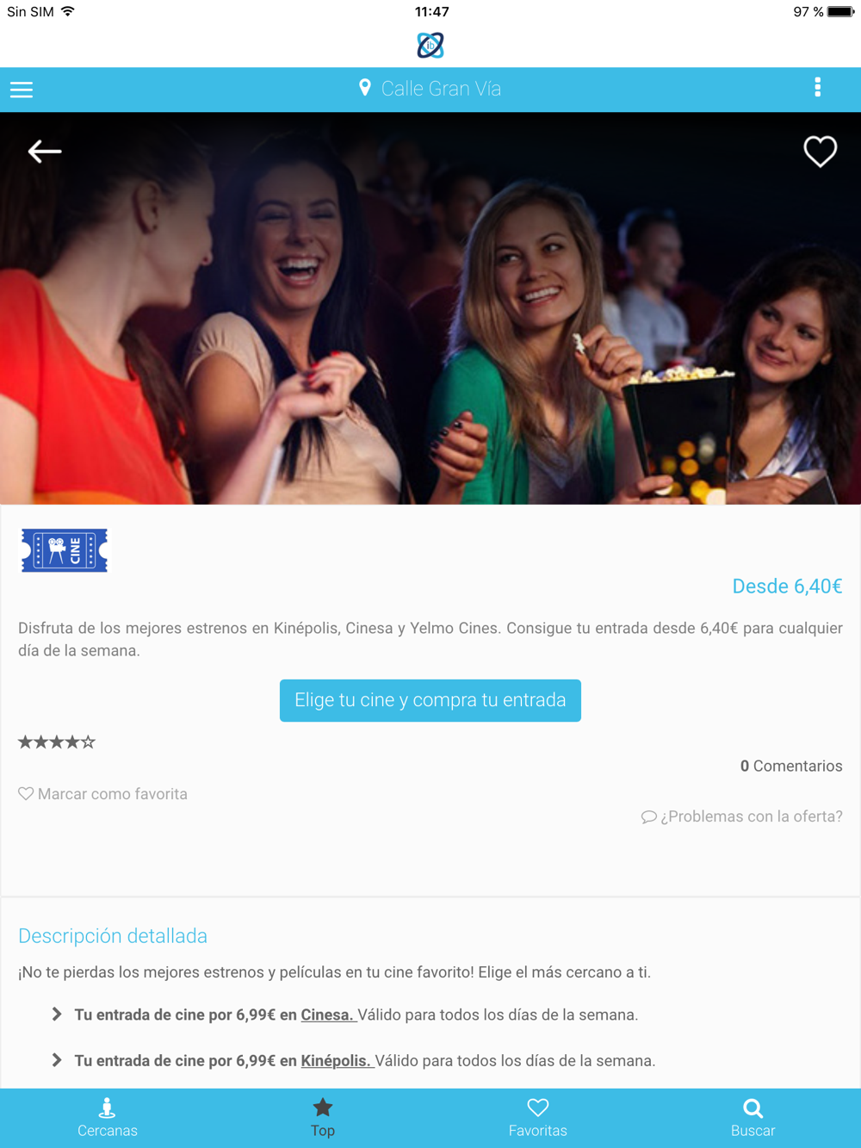Open the Cinesa link

[x=327, y=1015]
